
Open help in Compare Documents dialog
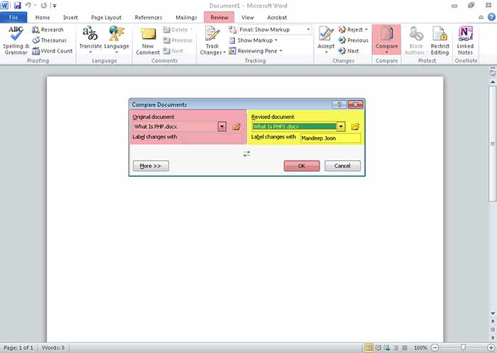339,104
